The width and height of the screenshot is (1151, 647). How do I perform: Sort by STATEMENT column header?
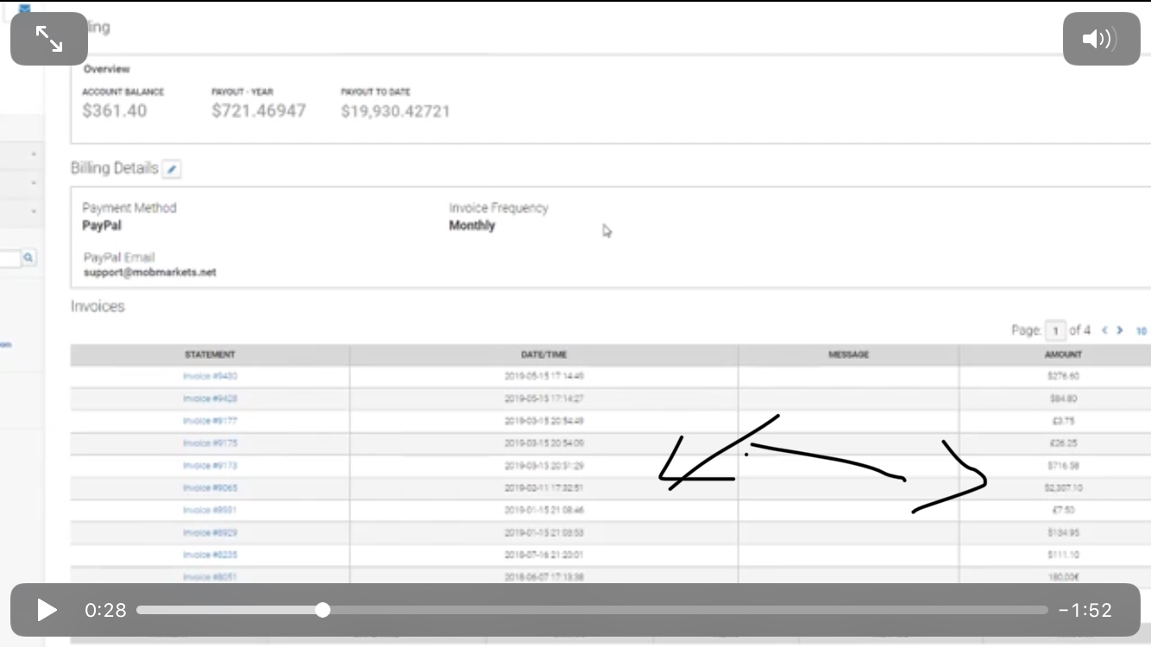coord(210,355)
